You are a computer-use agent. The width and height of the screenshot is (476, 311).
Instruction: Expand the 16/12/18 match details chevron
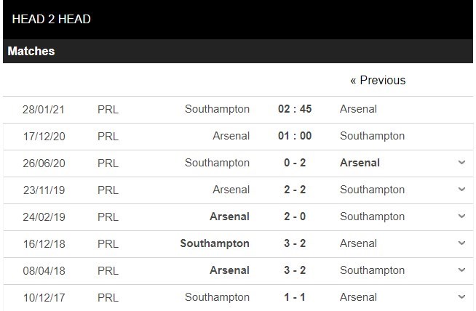pos(461,243)
